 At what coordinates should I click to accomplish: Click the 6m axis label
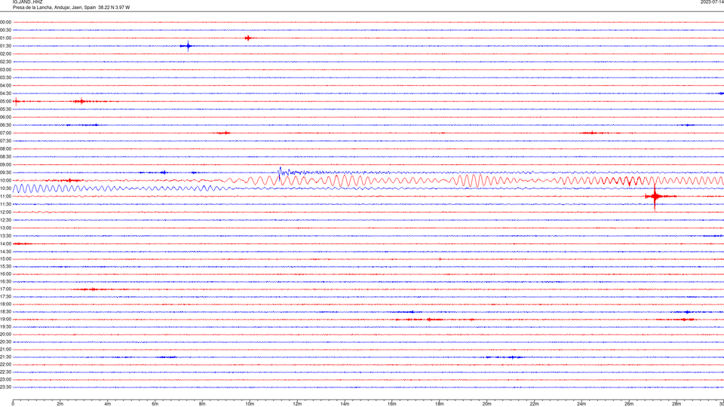pos(155,404)
